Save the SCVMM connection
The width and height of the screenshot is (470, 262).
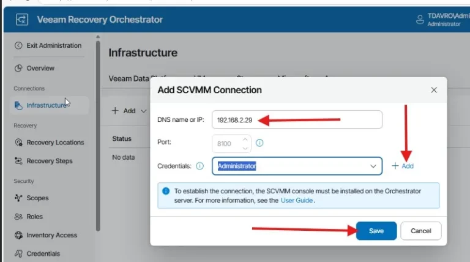376,231
